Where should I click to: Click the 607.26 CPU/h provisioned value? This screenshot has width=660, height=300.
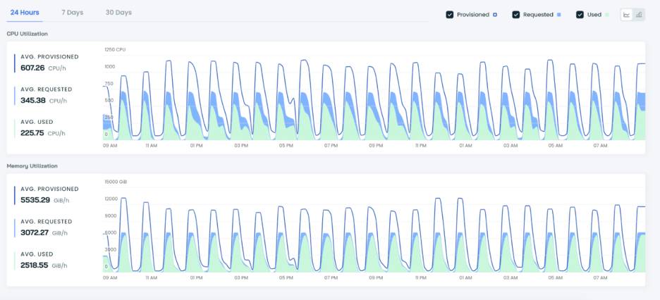pyautogui.click(x=32, y=68)
